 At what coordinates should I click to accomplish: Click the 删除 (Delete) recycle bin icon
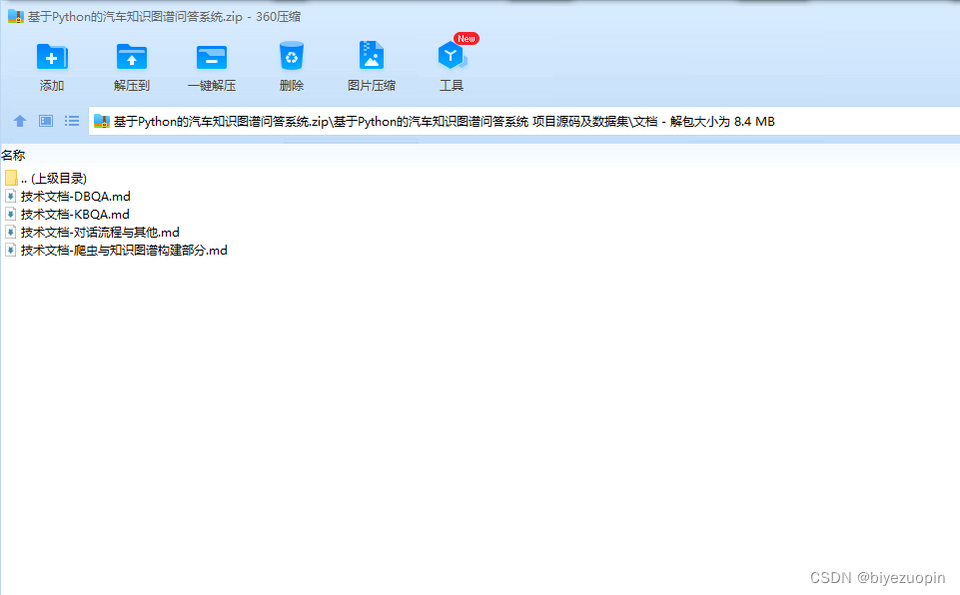(292, 56)
